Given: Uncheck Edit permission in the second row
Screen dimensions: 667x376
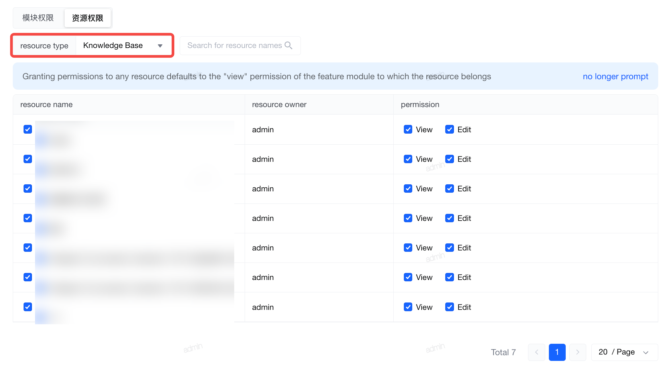Looking at the screenshot, I should 450,159.
